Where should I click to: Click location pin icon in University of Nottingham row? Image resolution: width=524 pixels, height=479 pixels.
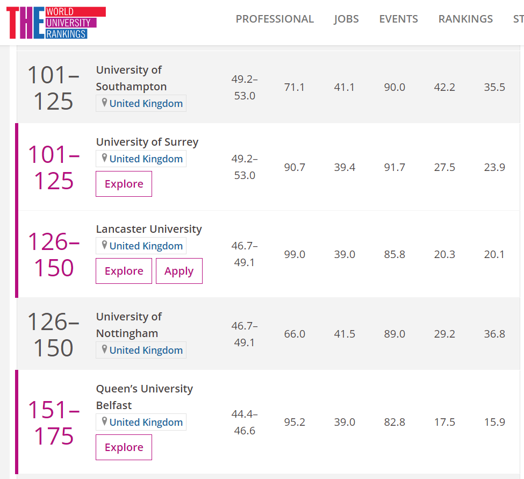[x=105, y=349]
